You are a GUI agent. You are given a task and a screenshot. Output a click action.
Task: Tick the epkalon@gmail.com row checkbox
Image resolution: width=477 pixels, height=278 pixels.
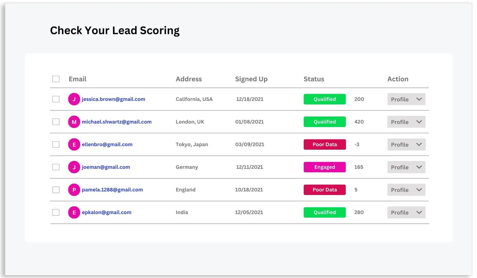point(56,212)
